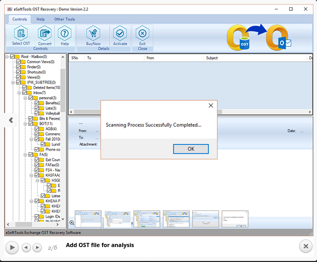Click OK on scanning completed dialog

[x=191, y=149]
